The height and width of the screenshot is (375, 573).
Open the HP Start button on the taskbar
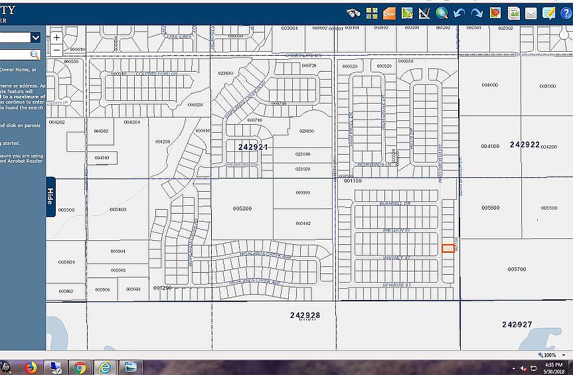coord(5,367)
